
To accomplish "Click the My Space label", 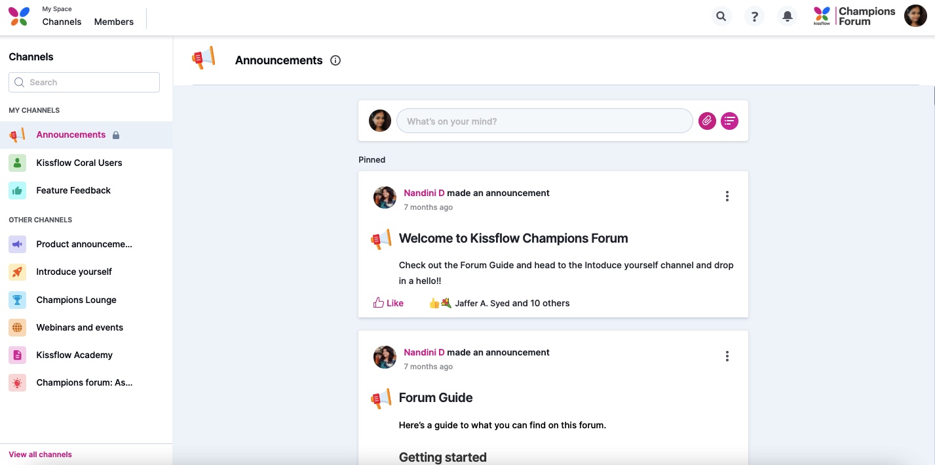I will (57, 9).
